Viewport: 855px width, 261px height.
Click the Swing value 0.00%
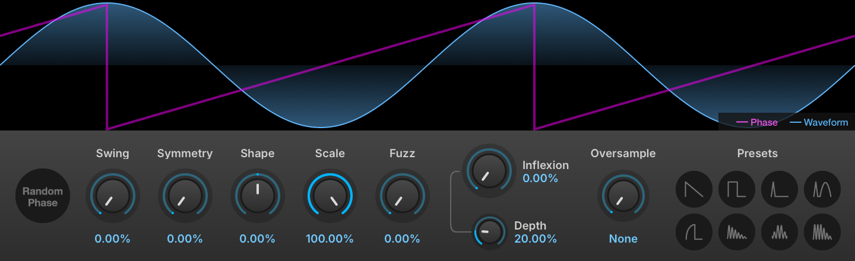pos(112,239)
